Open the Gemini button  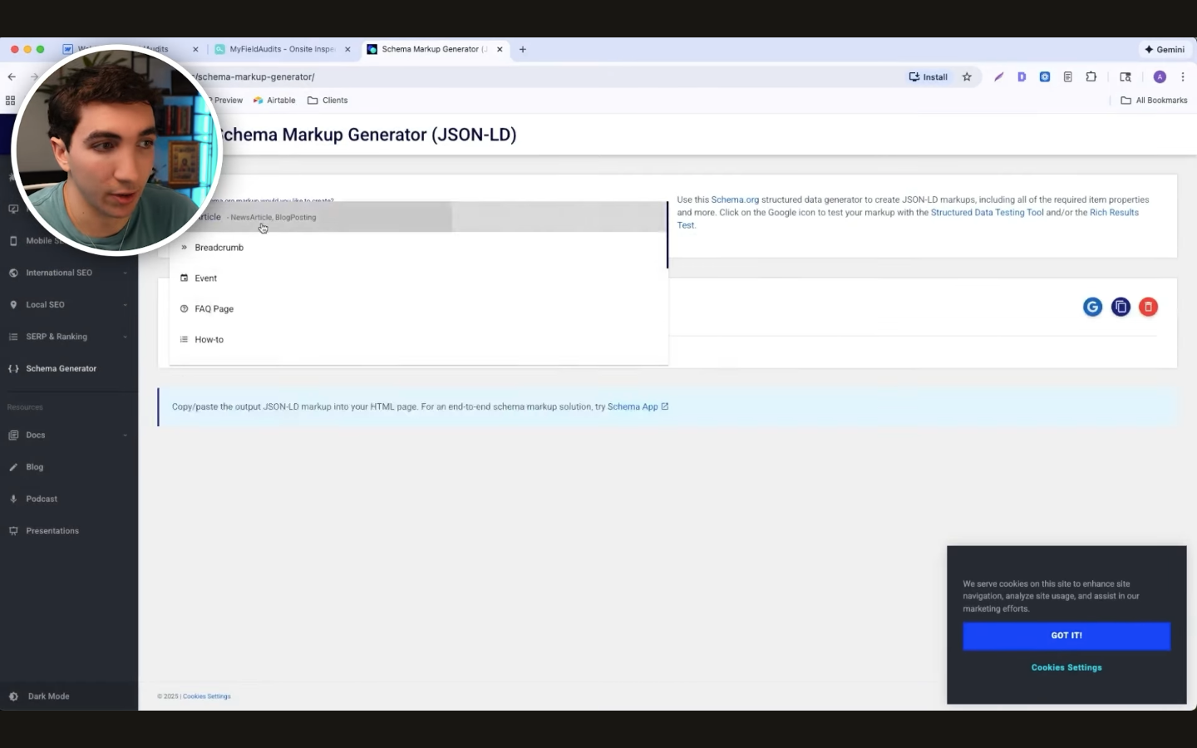[1165, 49]
